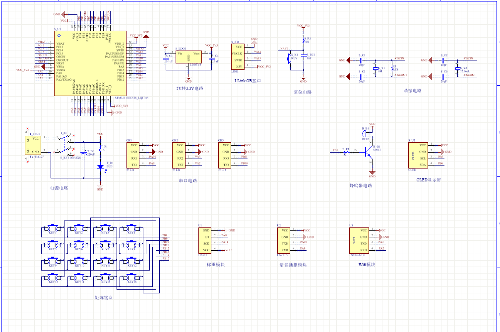The height and width of the screenshot is (332, 500).
Task: Select the S_U2 OLED display component
Action: point(418,155)
